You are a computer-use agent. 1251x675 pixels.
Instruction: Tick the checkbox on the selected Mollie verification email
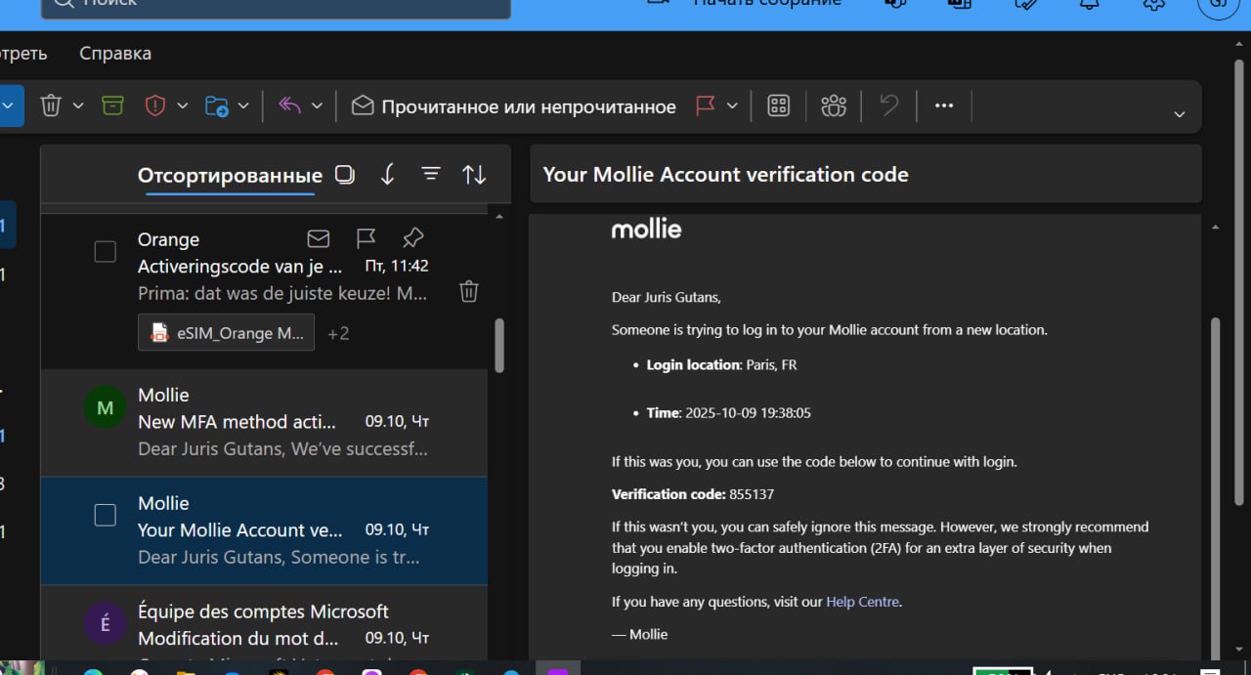(x=105, y=515)
